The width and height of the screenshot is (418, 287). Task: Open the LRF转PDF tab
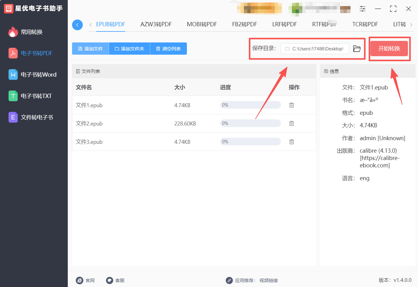285,24
